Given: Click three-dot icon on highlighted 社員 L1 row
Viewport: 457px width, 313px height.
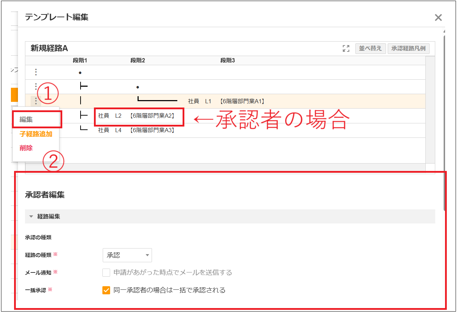Looking at the screenshot, I should click(36, 102).
